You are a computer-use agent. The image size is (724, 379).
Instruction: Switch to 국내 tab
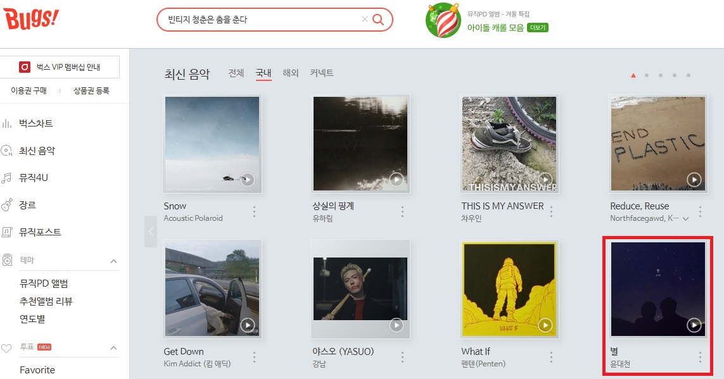(x=264, y=73)
